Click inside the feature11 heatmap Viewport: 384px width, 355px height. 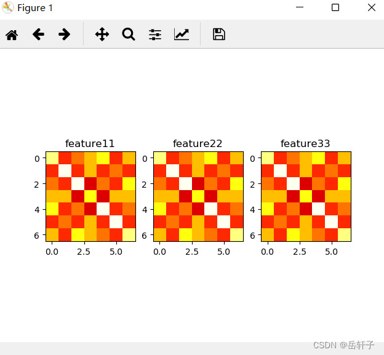90,196
